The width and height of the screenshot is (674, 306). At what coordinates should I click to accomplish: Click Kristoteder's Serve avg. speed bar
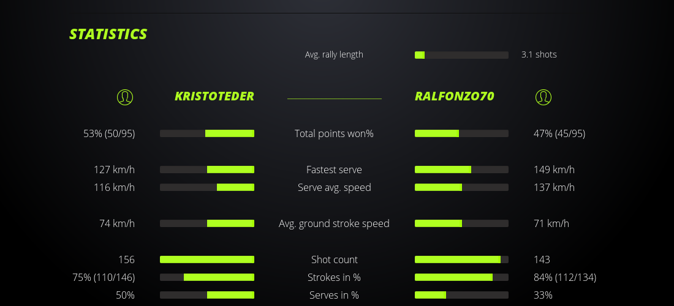pos(207,187)
